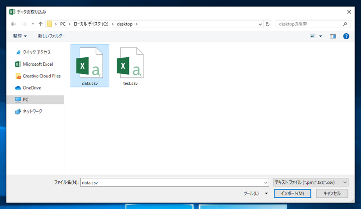Go back using the back arrow
Screen dimensions: 361x209
14,24
